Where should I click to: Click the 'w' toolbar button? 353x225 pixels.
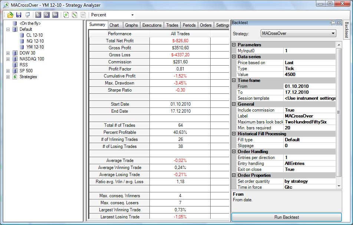55,15
